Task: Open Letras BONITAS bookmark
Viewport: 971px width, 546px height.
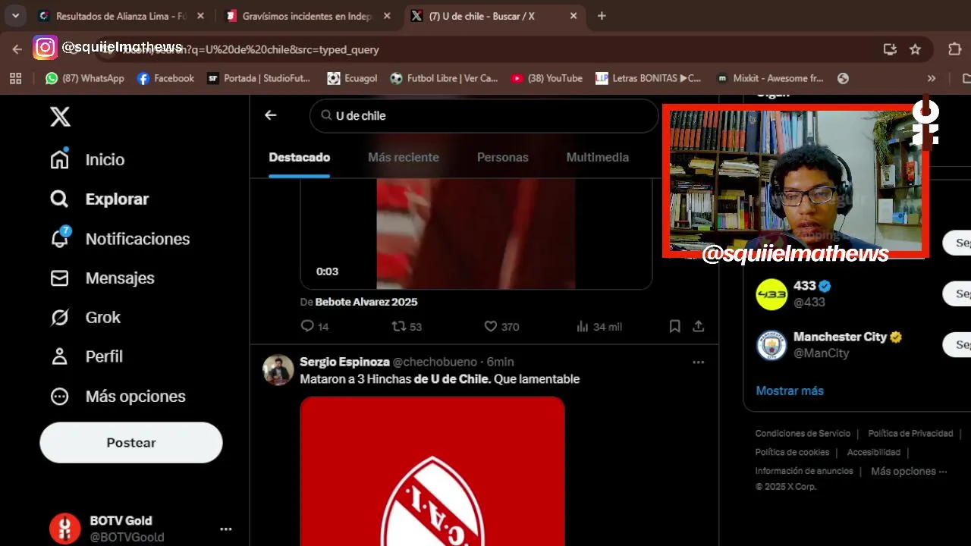Action: pos(649,78)
